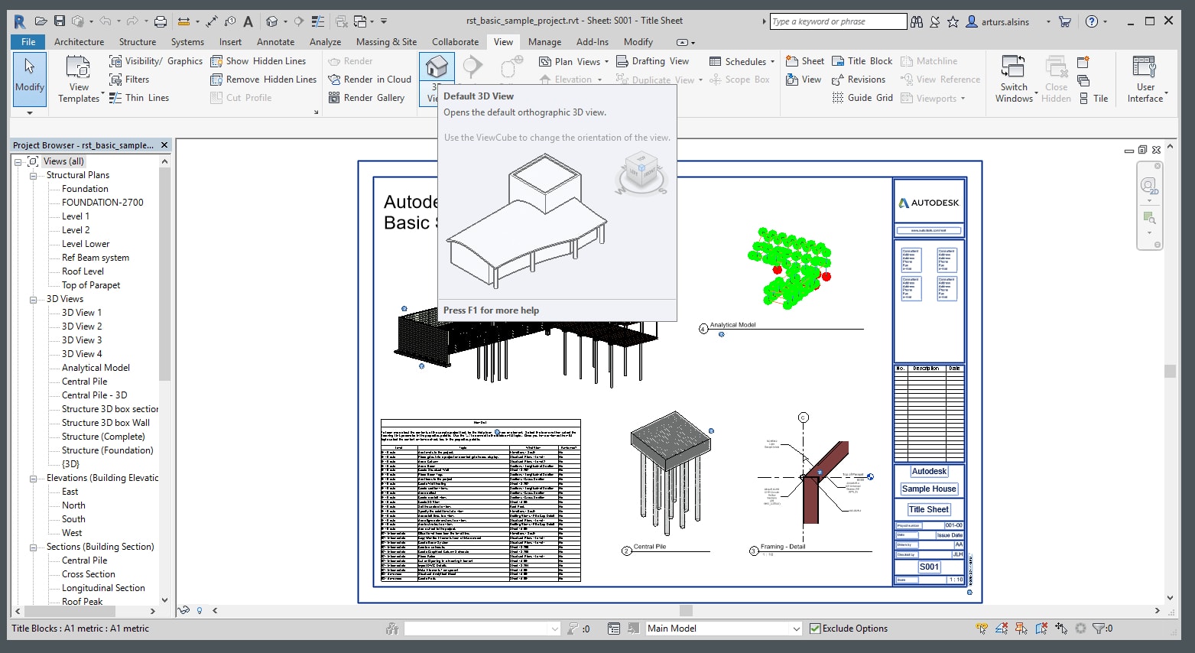Create a new Drafting View
The image size is (1195, 653).
coord(652,61)
